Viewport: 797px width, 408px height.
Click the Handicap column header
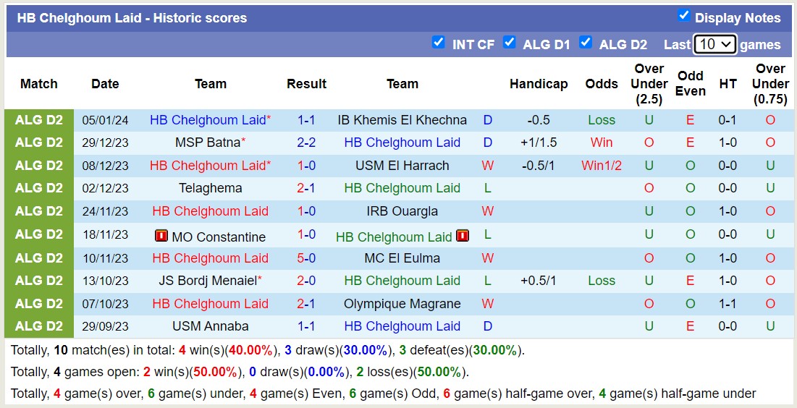[539, 84]
